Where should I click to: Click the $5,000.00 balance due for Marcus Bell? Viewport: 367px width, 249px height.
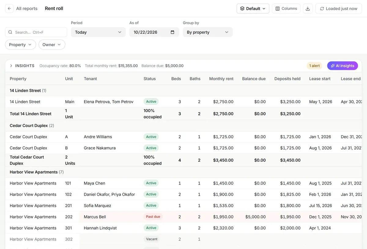click(x=255, y=217)
